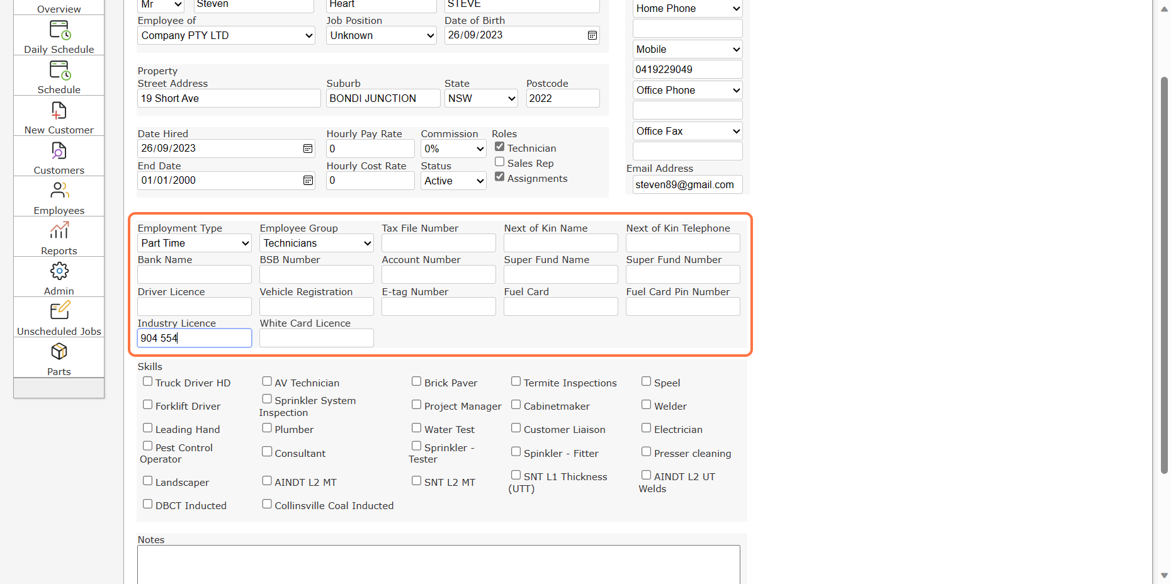Enable the Sales Rep role
The image size is (1171, 584).
(499, 162)
